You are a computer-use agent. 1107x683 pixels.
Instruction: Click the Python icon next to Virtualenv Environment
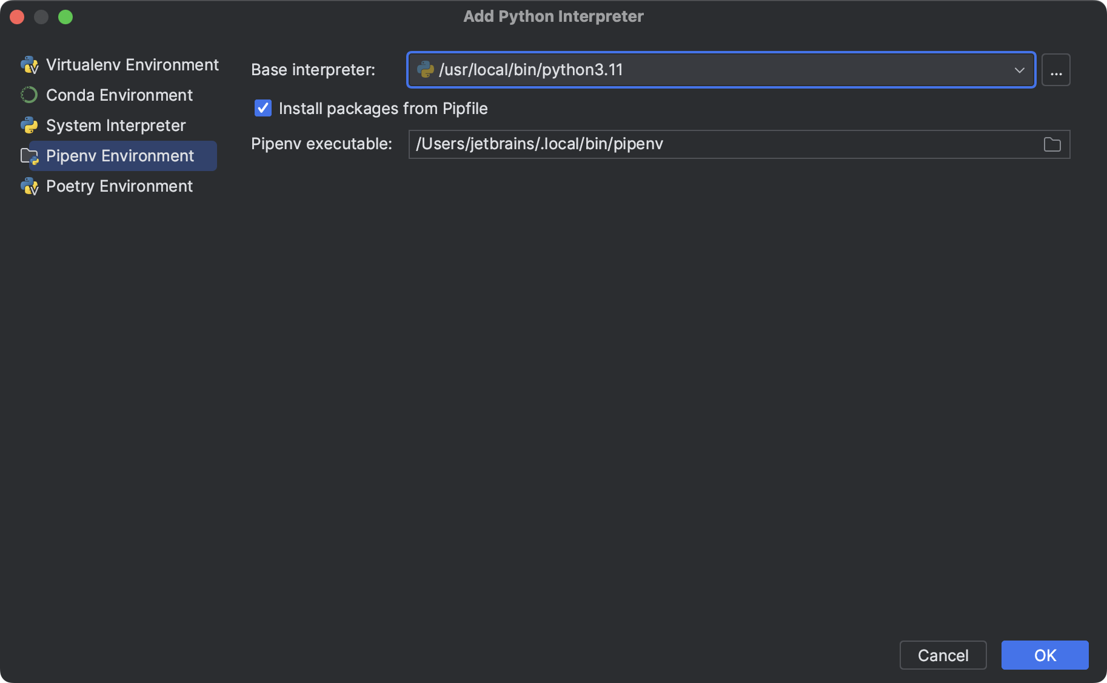30,65
